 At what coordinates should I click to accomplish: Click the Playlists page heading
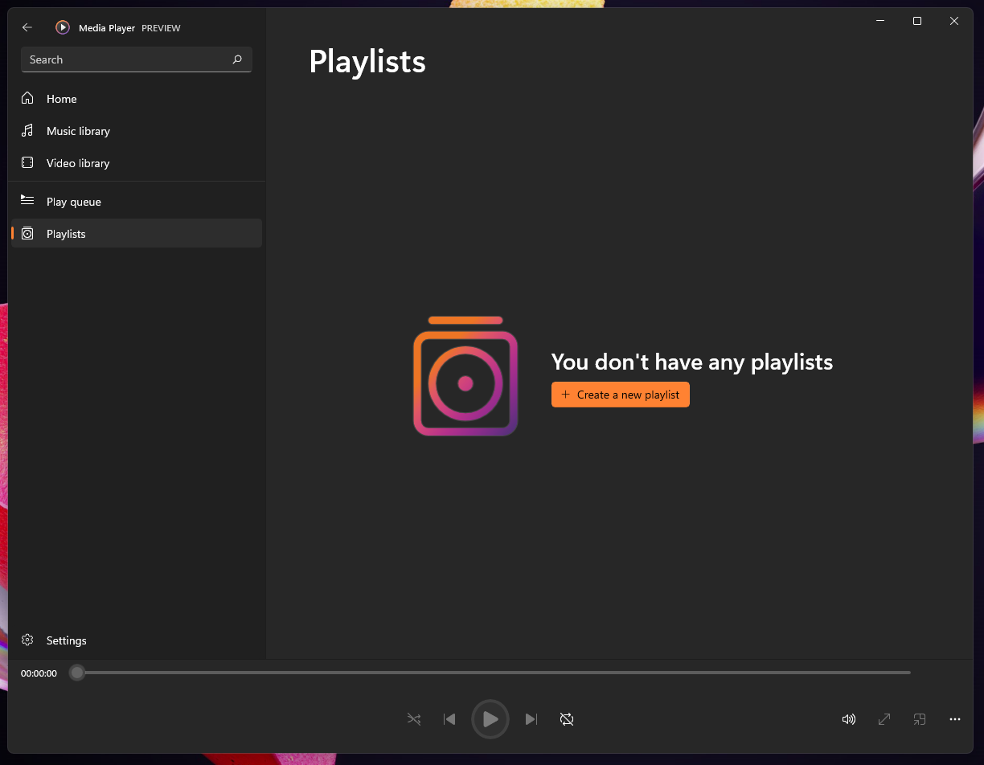[367, 62]
